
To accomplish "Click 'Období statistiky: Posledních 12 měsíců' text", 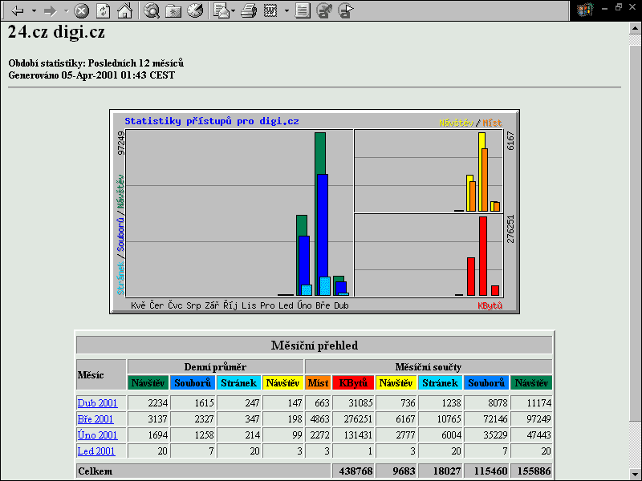I will (x=96, y=63).
